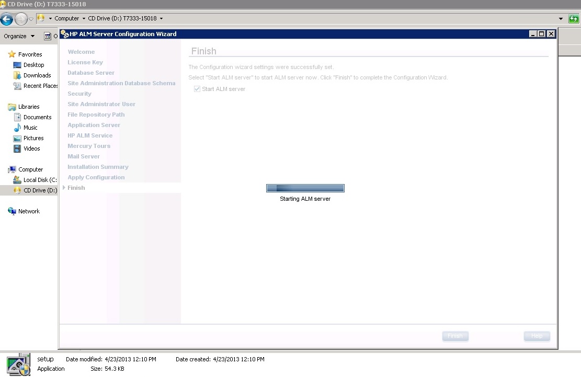
Task: Toggle the Start ALM server checkbox
Action: click(197, 89)
